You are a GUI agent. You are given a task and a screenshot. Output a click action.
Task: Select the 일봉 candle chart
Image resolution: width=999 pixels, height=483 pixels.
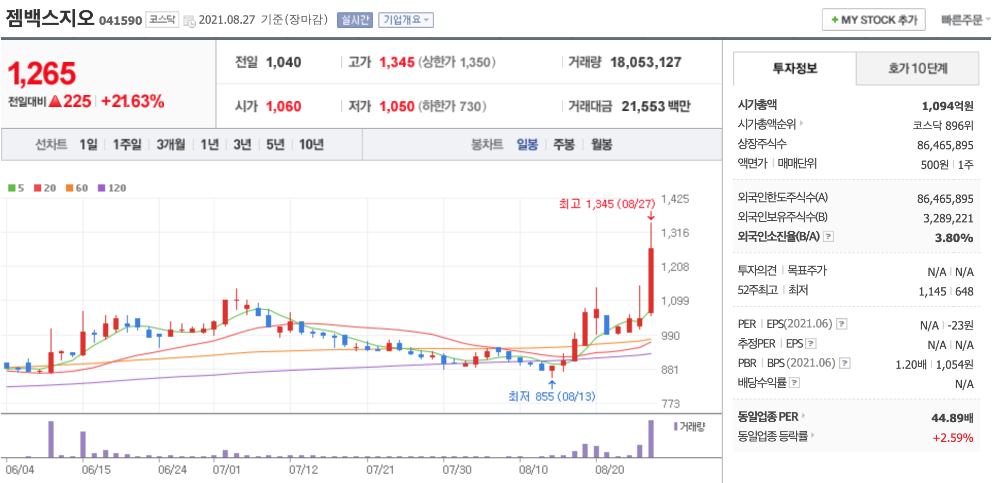pos(527,145)
